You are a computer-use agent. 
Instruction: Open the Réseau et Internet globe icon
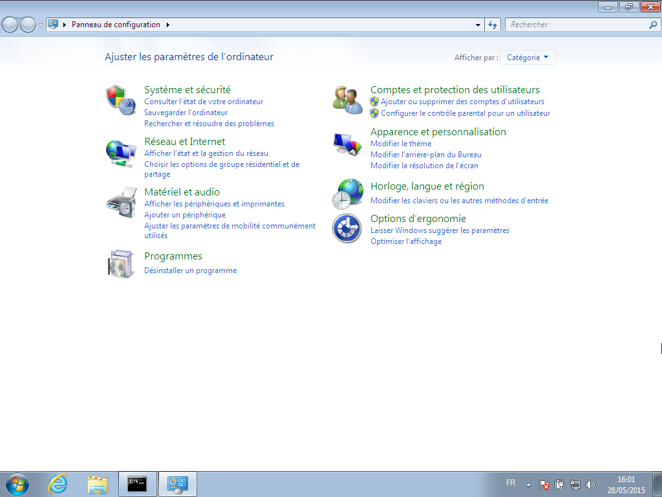121,153
